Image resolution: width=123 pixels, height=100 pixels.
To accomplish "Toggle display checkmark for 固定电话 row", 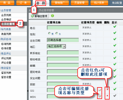I will pyautogui.click(x=115, y=70).
